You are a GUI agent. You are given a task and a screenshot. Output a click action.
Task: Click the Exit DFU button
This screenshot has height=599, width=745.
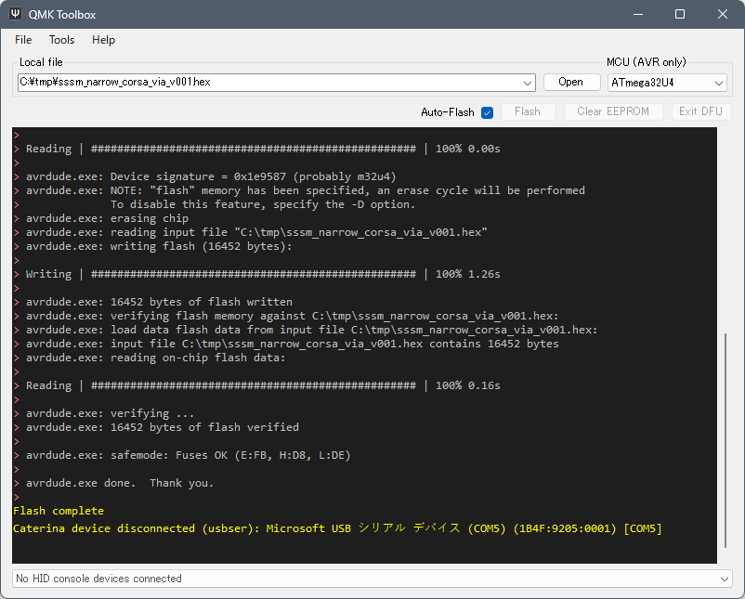[700, 111]
